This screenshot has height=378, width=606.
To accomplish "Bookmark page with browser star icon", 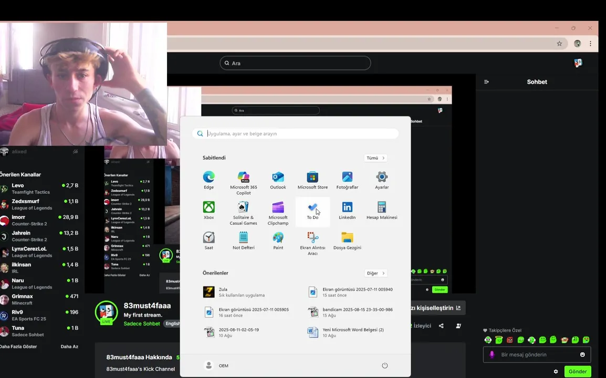I will [559, 44].
